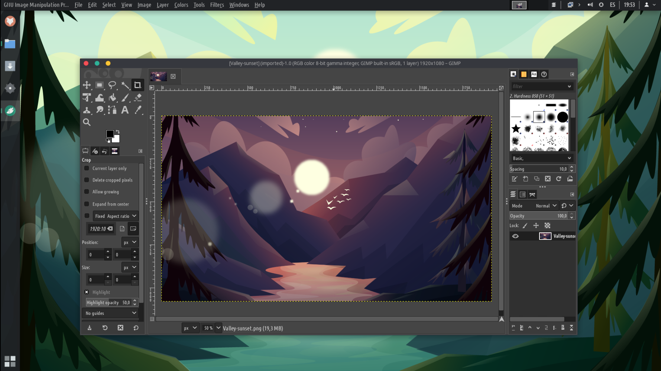Enable Delete cropped pixels option

87,180
